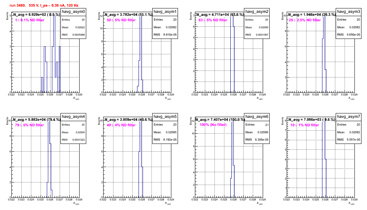The width and height of the screenshot is (367, 210).
Task: Select the 10± 1% ND filter annotation
Action: pos(305,125)
